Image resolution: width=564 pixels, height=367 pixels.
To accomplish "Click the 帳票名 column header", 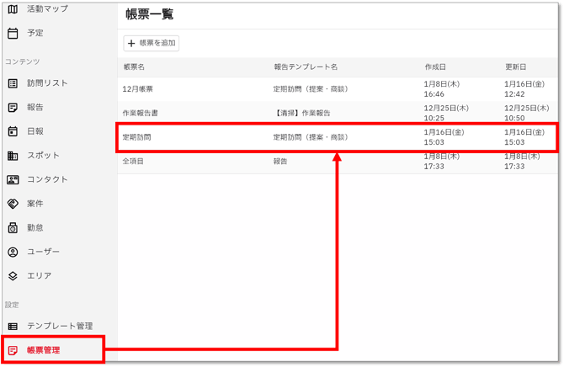I will point(134,66).
